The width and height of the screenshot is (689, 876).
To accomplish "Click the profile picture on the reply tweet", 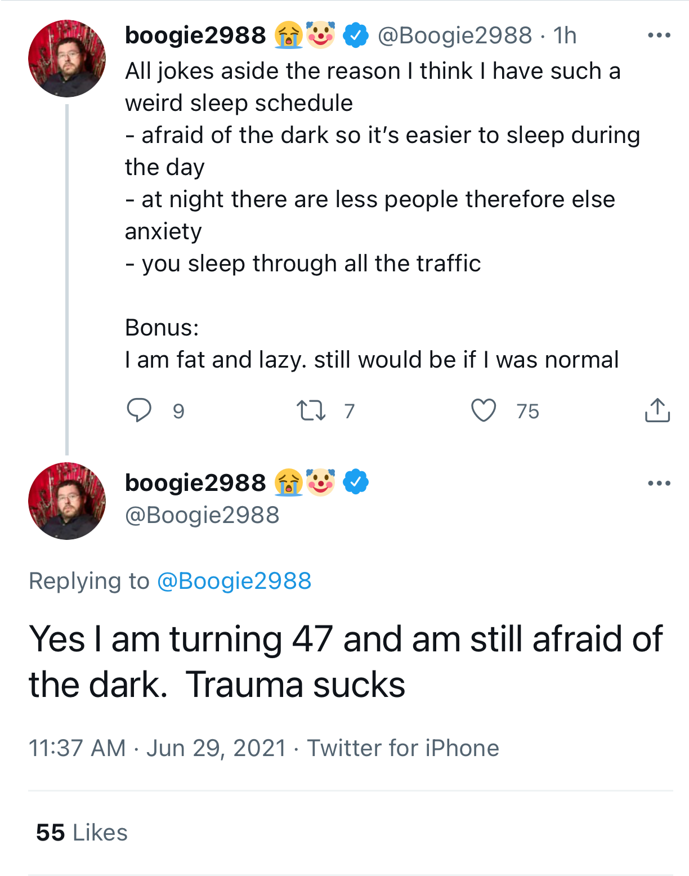I will pyautogui.click(x=66, y=502).
